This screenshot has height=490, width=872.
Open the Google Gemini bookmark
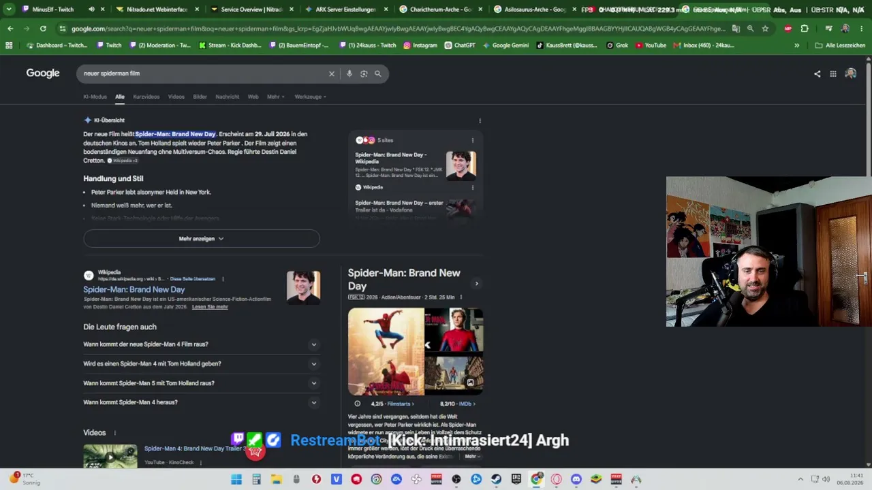[506, 45]
